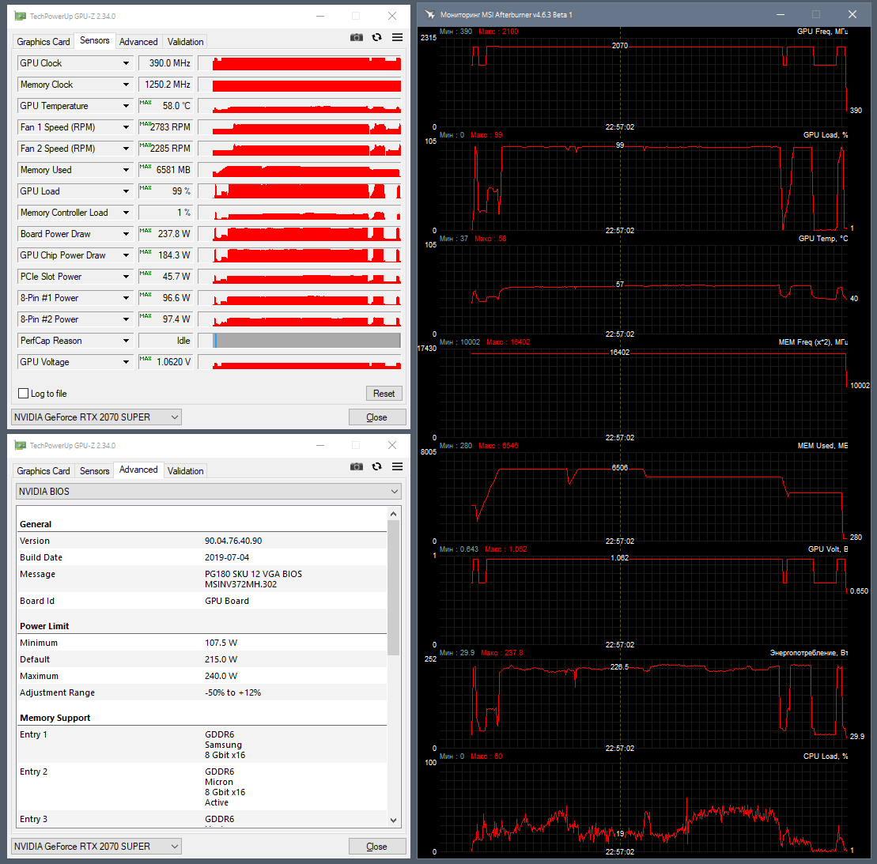Click the GPU Clock history graph
Image resolution: width=877 pixels, height=864 pixels.
coord(300,63)
